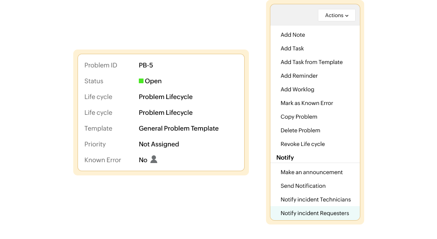
Task: Click Notify incident Requesters
Action: (314, 213)
